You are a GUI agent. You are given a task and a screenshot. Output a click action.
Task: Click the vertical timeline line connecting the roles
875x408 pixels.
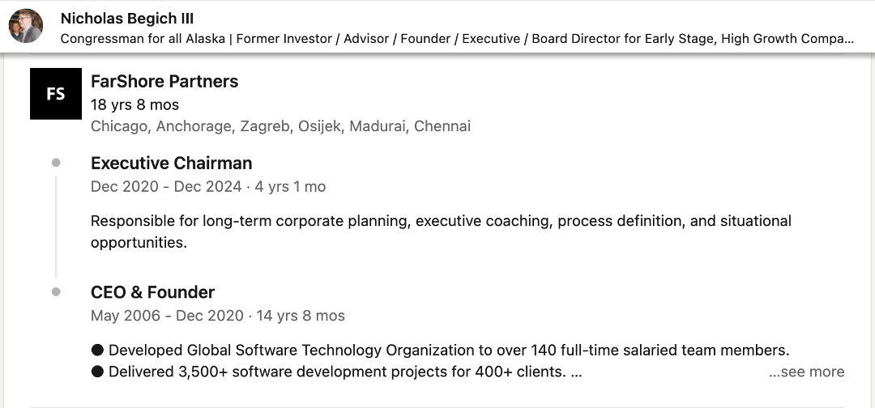[56, 227]
